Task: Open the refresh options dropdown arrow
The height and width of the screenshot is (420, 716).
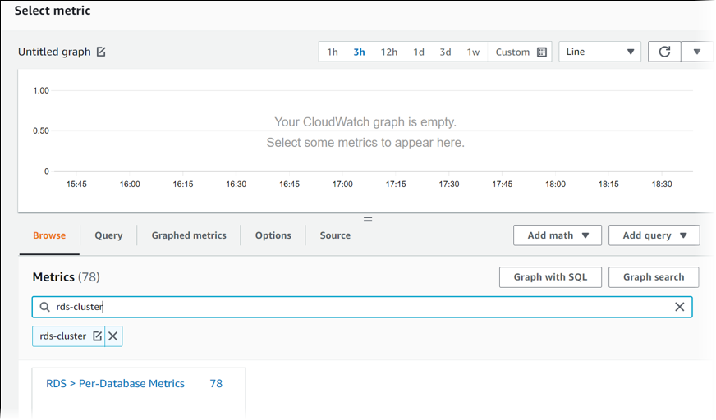Action: (x=697, y=52)
